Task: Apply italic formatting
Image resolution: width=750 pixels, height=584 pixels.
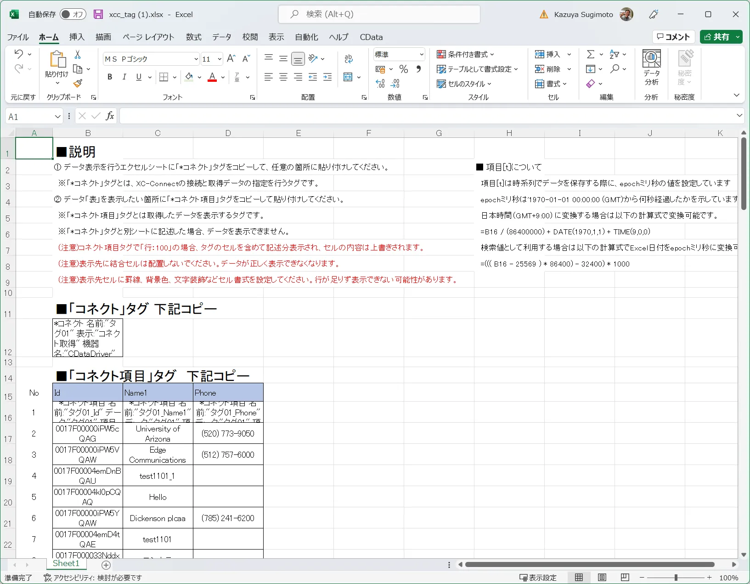Action: point(124,77)
